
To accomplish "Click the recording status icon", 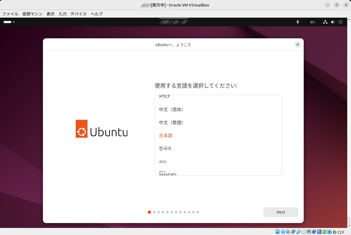I will 314,232.
